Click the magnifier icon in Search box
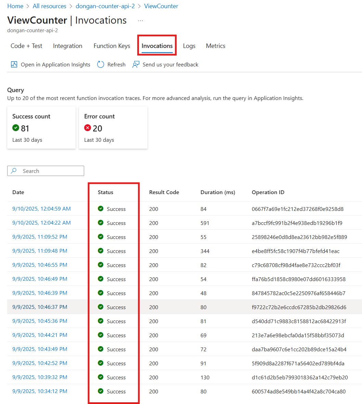 click(14, 171)
